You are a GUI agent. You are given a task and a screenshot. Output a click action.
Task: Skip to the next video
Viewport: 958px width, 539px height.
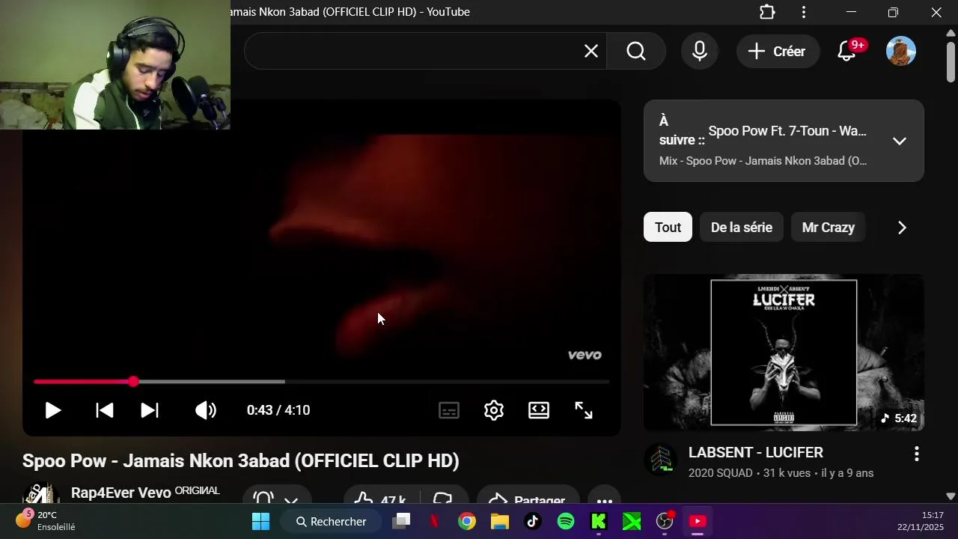150,410
